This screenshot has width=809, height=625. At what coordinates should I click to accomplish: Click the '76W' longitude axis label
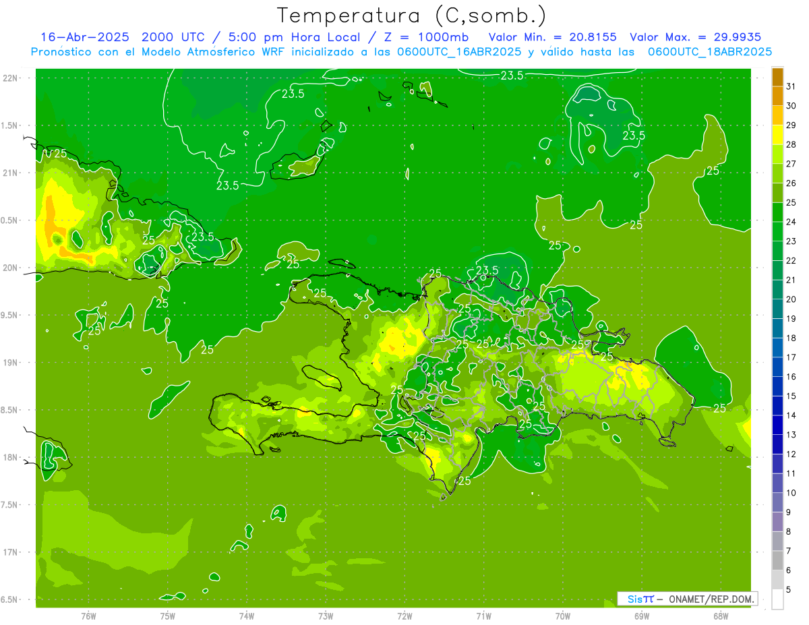(88, 616)
